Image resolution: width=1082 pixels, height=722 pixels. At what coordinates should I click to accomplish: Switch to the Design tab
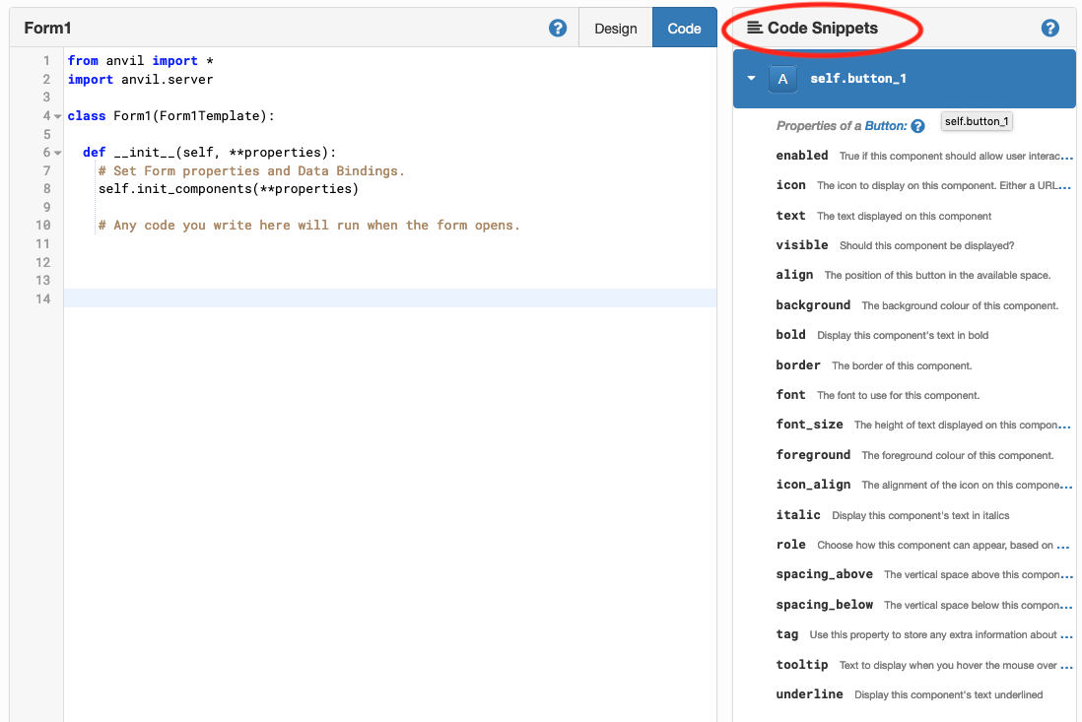(615, 29)
